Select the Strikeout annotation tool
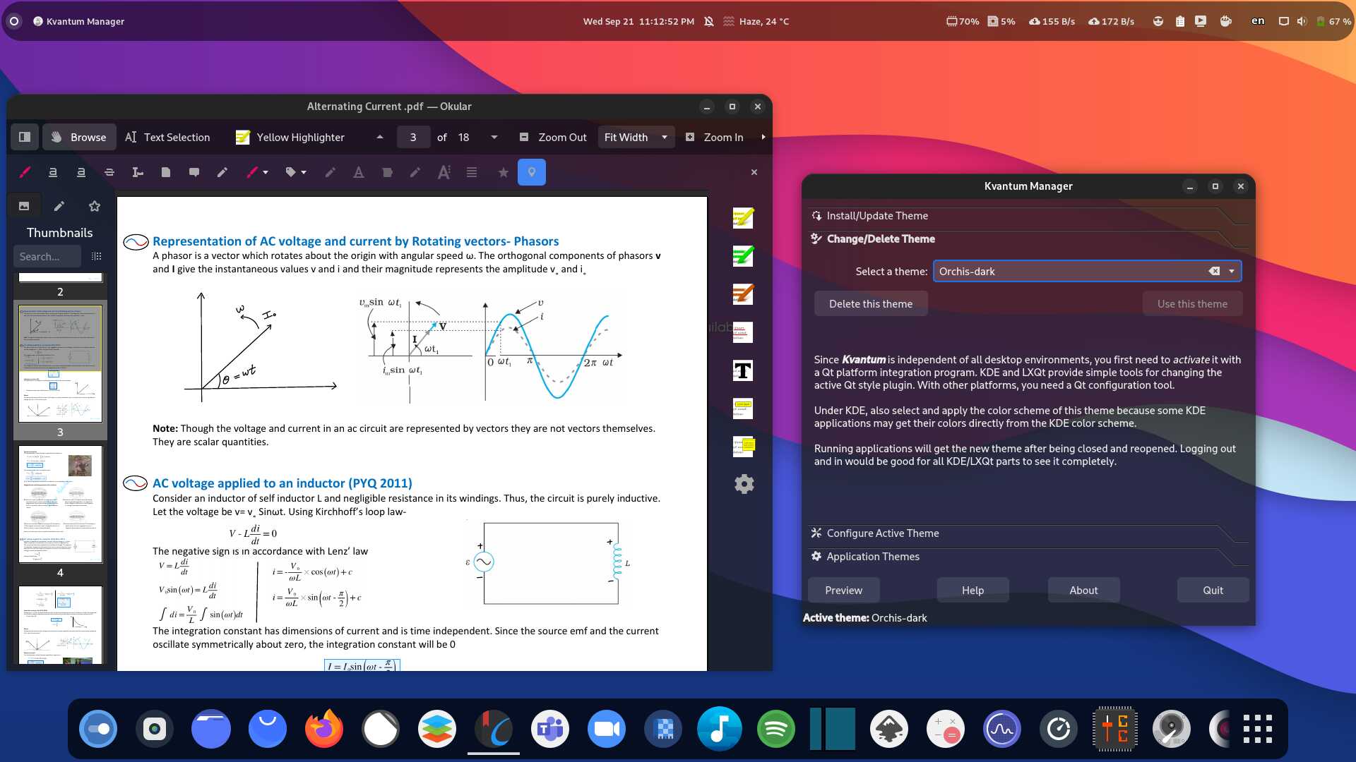 click(x=109, y=172)
